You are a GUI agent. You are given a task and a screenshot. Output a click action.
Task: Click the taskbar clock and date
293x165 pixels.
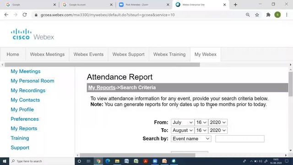[276, 161]
